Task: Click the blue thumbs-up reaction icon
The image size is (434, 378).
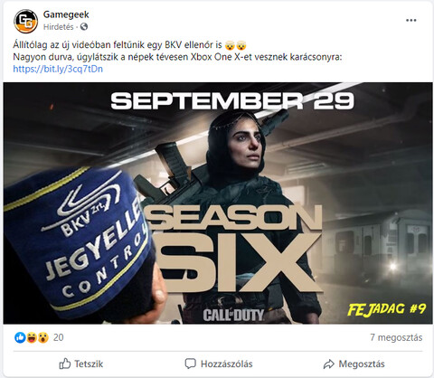Action: 20,337
